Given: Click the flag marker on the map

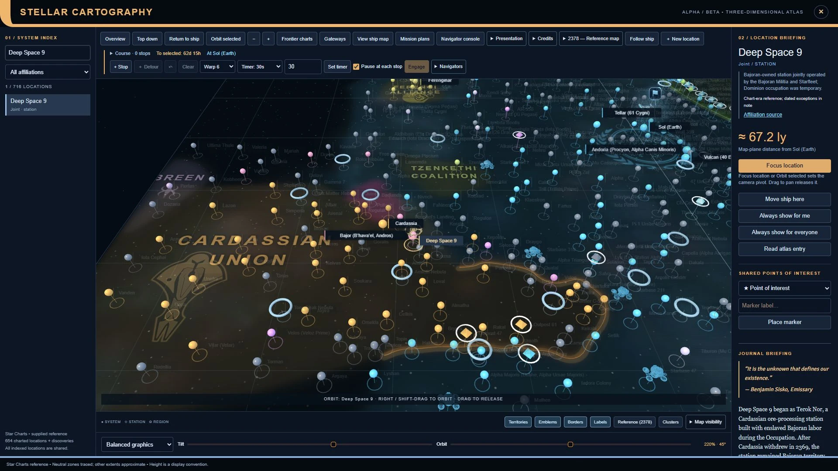Looking at the screenshot, I should pyautogui.click(x=655, y=93).
